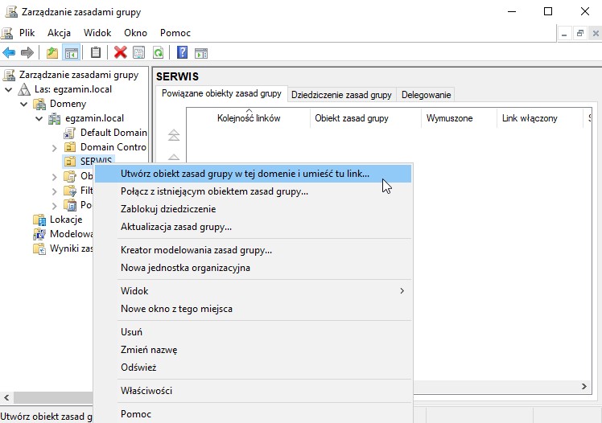Expand the Domain Controllers tree node
The height and width of the screenshot is (423, 602).
54,147
